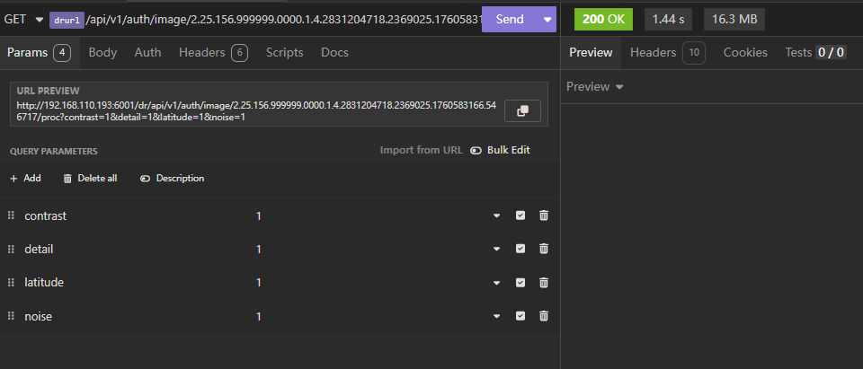Screen dimensions: 863x369
Task: Copy the URL preview to clipboard
Action: 522,110
